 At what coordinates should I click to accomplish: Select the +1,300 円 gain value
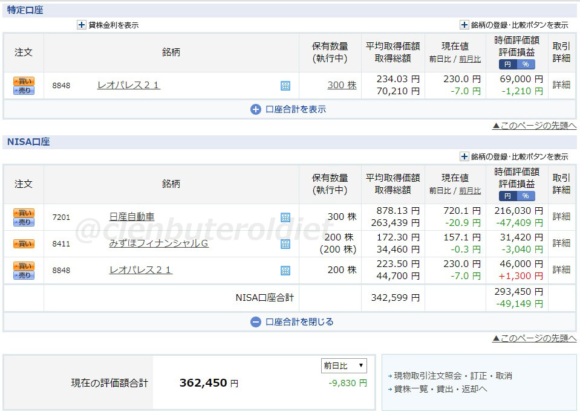tap(521, 276)
